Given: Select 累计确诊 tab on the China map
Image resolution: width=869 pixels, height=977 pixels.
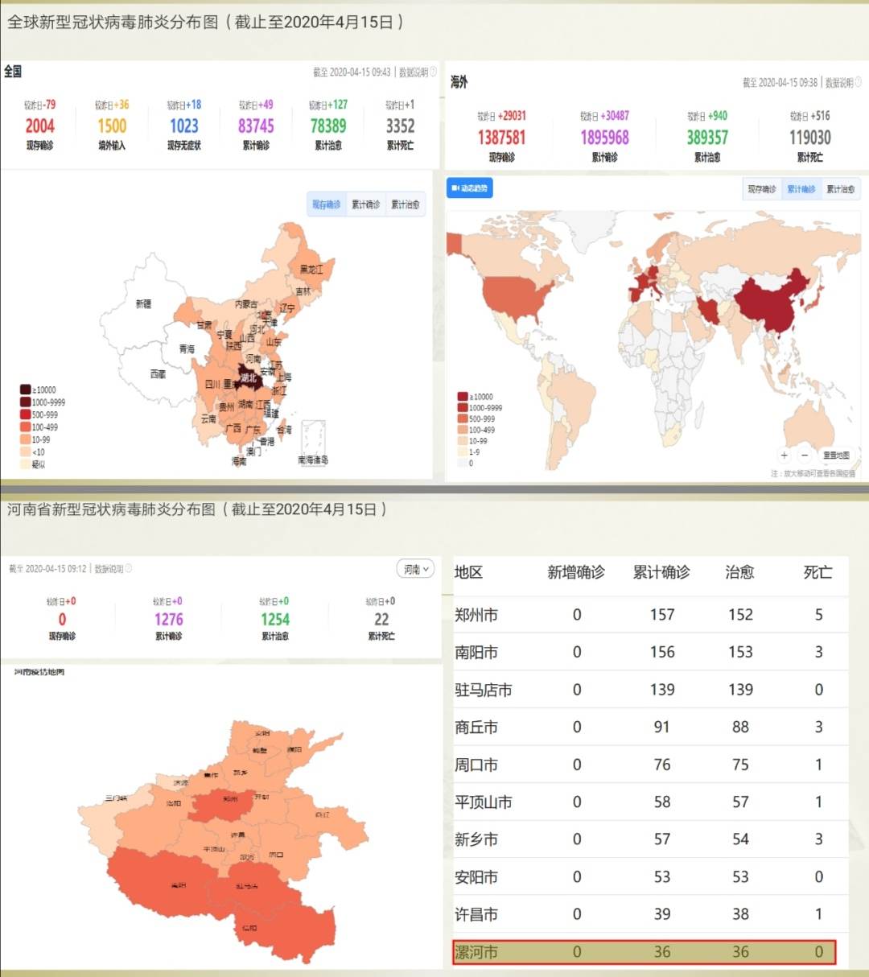Looking at the screenshot, I should point(365,204).
